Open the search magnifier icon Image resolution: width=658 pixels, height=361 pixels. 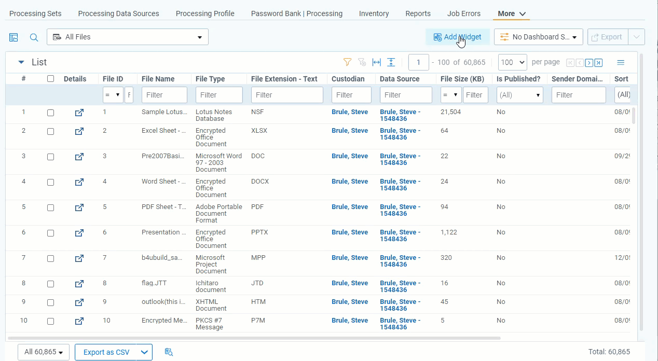point(34,37)
